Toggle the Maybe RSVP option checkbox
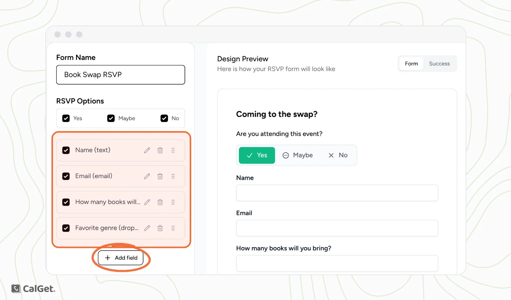511x300 pixels. click(111, 118)
